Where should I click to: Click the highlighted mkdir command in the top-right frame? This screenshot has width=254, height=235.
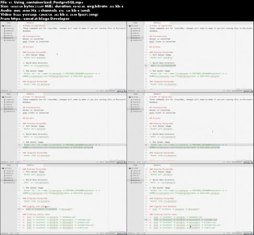pos(163,66)
